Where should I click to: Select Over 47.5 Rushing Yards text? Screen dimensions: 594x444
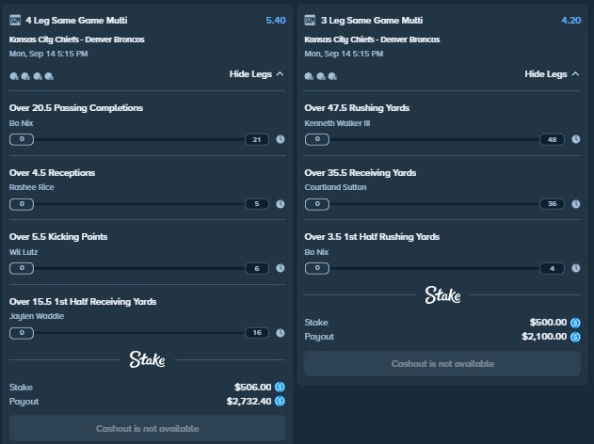pyautogui.click(x=357, y=108)
